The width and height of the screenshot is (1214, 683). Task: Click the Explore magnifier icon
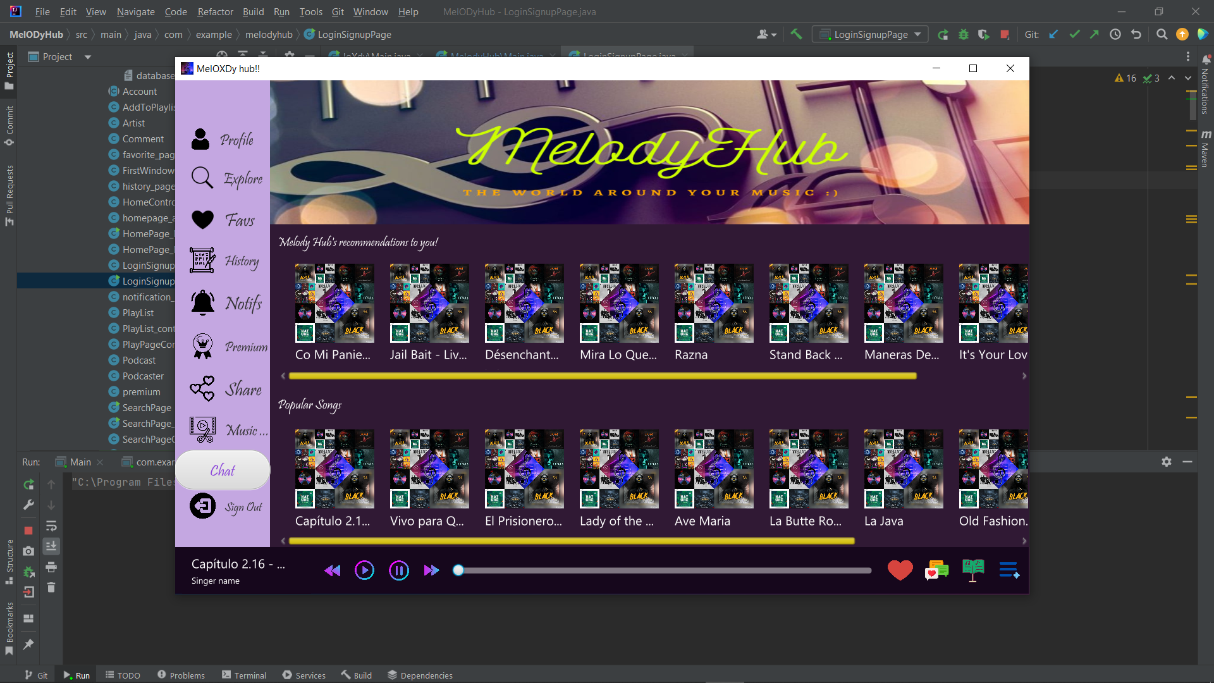202,178
